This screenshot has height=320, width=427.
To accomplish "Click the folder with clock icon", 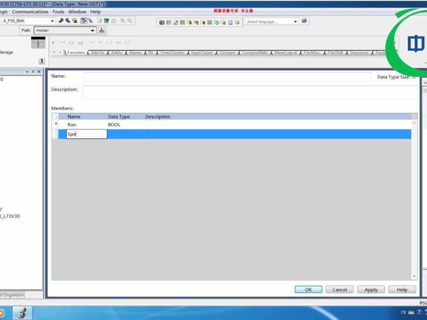I will pos(217,22).
